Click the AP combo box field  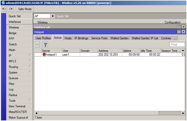click(42, 16)
